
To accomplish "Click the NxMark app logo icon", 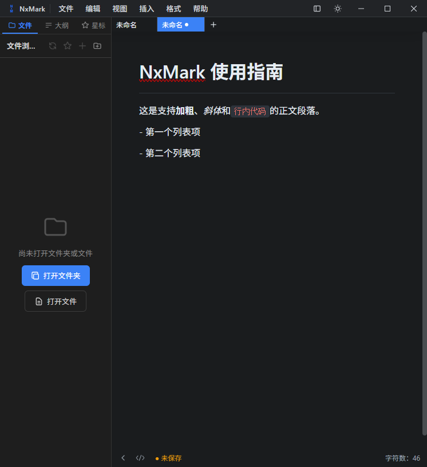I will click(x=11, y=9).
